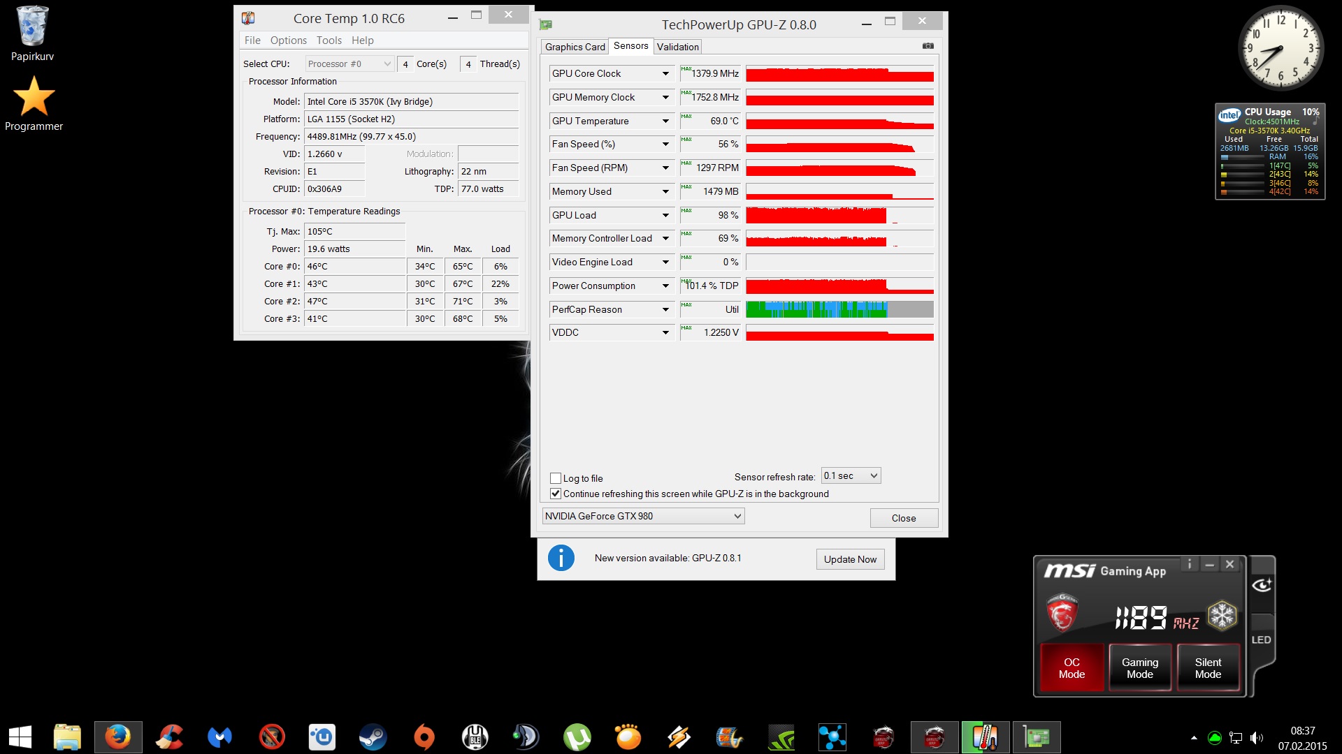Activate Silent Mode in MSI Gaming App

click(1208, 668)
